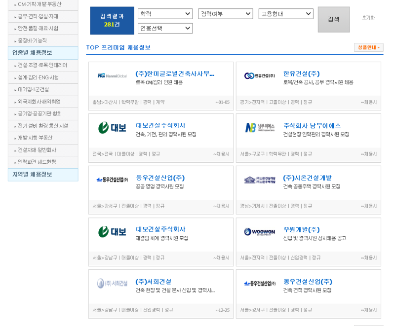Screen dimensions: 395x326
Task: Click the 한유건설(주) company logo
Action: pos(260,76)
